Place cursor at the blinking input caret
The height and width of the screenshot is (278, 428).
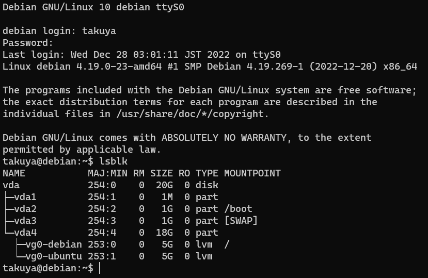tap(100, 268)
